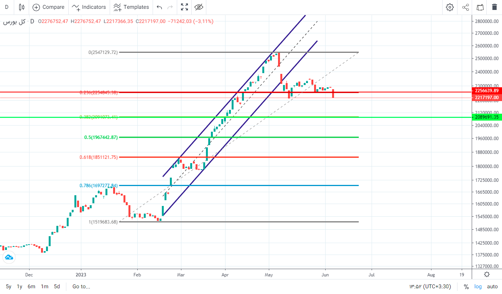Open chart settings gear in top toolbar

coord(449,7)
